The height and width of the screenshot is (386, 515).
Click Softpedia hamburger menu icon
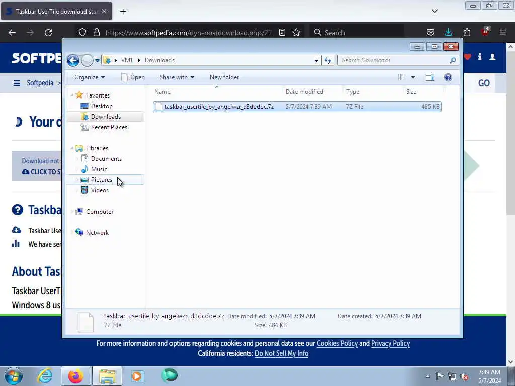pyautogui.click(x=17, y=83)
